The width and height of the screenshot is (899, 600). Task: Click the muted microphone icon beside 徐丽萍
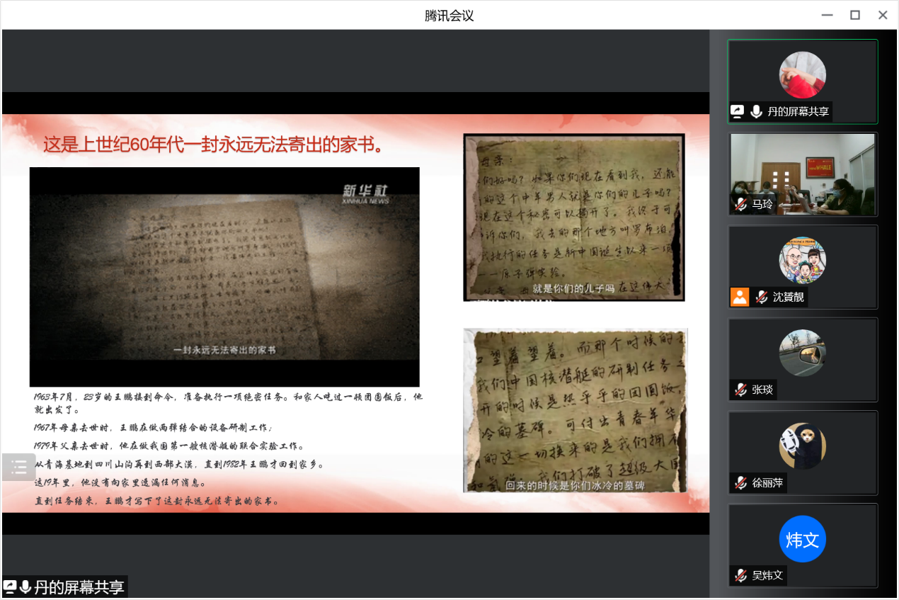741,483
